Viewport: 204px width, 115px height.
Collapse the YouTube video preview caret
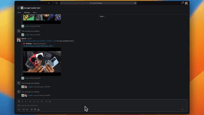(54, 46)
